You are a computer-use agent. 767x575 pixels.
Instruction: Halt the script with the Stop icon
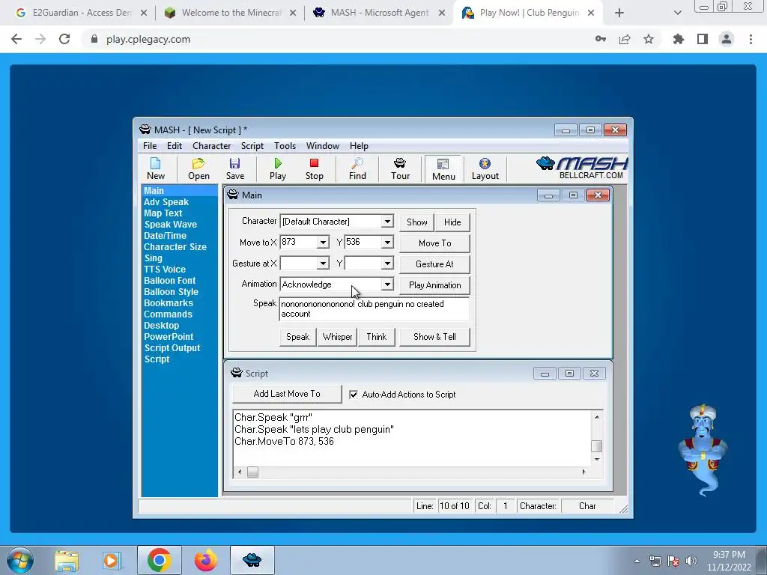(314, 168)
